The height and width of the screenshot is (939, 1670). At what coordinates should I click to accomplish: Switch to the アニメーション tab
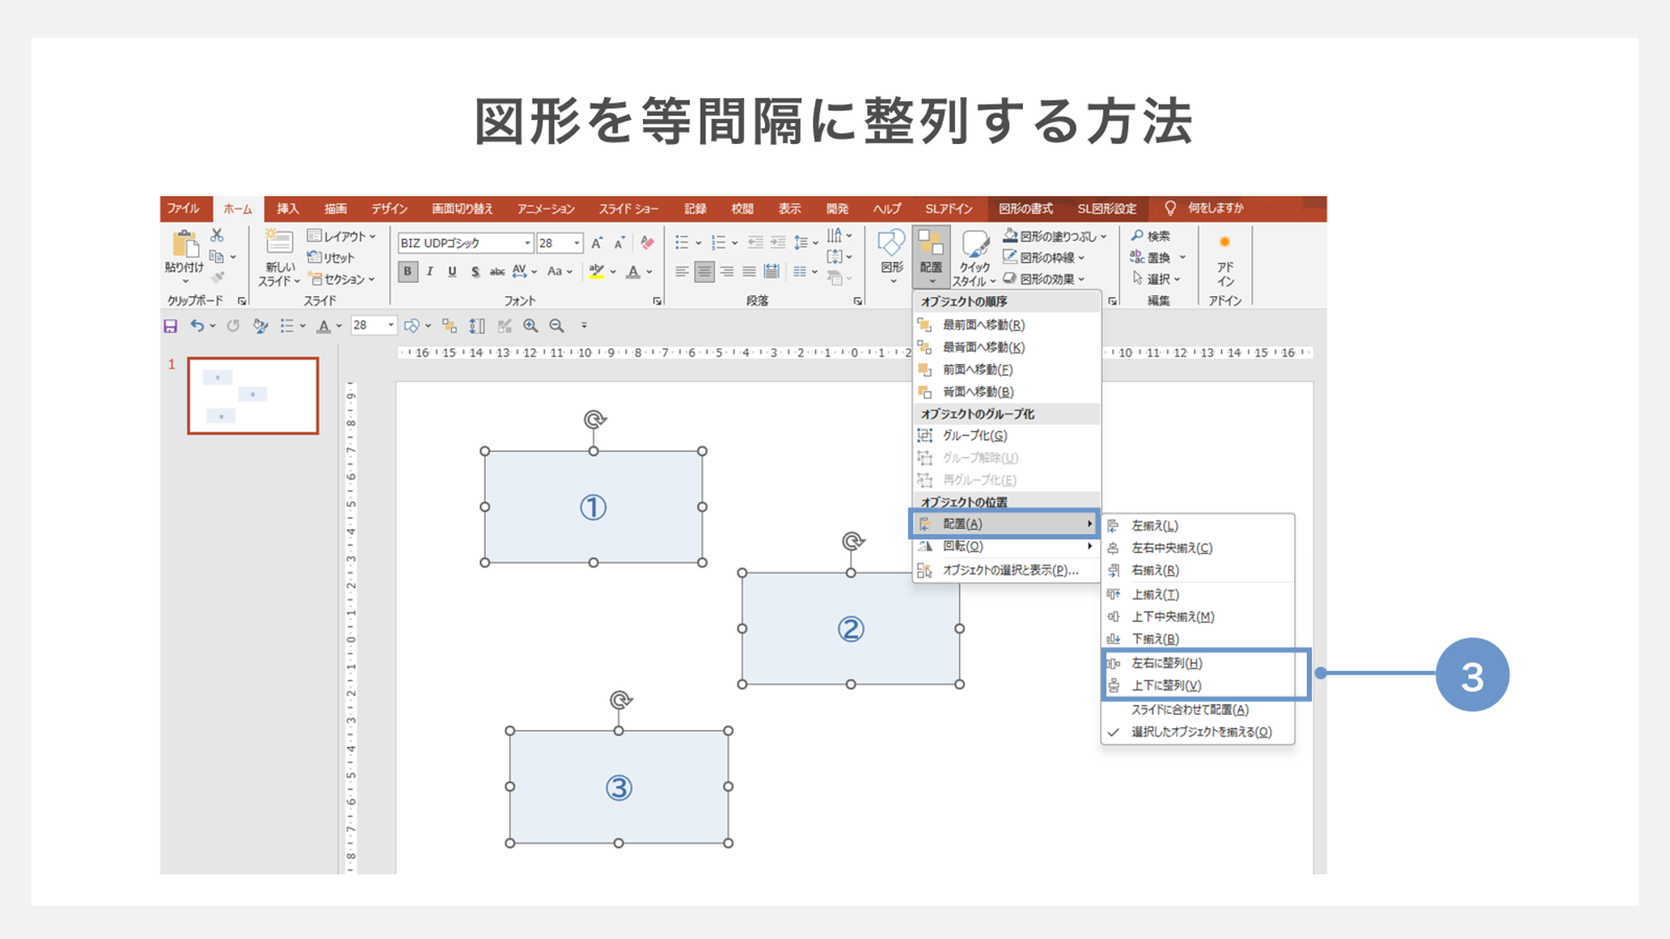[x=546, y=208]
